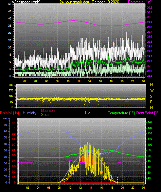The image size is (161, 192).
Task: Click the orange UV legend label
Action: [x=88, y=113]
